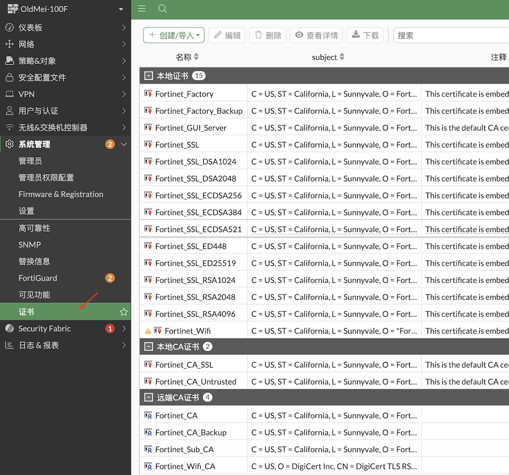Expand the 日志&报表 chevron
The image size is (509, 475).
tap(124, 345)
